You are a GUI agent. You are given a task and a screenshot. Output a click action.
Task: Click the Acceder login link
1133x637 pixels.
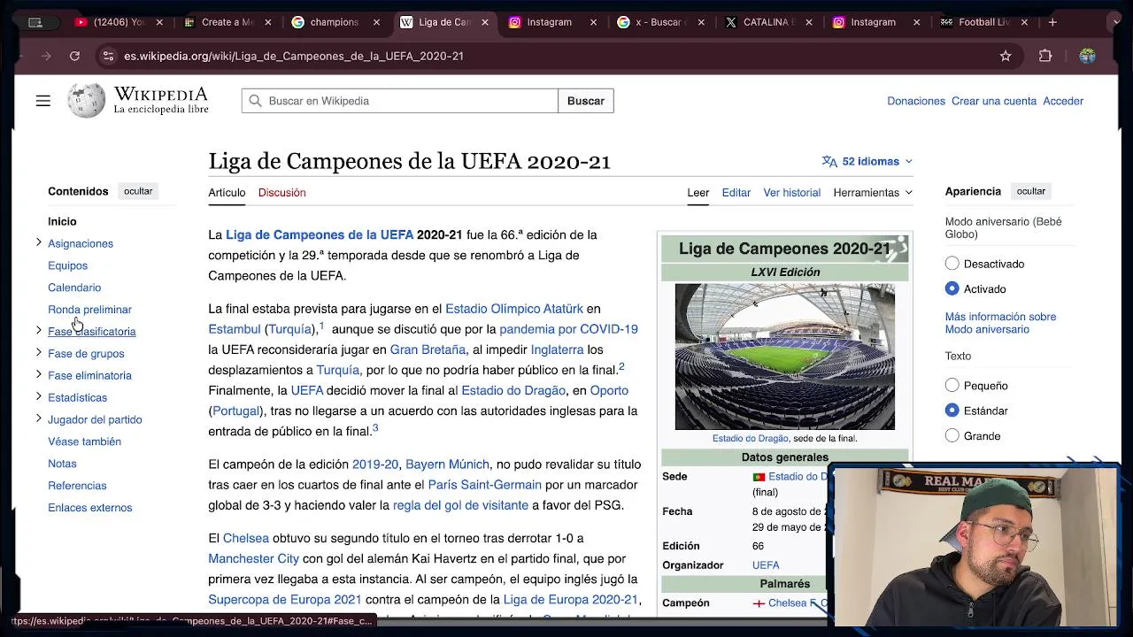tap(1063, 101)
